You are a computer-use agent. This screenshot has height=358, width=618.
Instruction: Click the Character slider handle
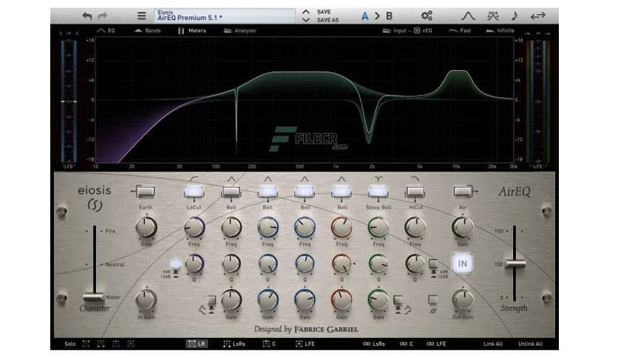click(94, 297)
